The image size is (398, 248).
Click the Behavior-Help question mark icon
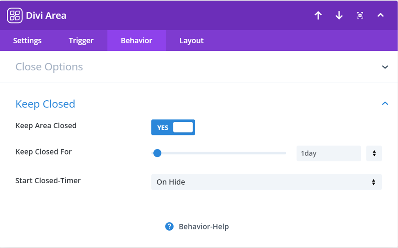point(169,226)
